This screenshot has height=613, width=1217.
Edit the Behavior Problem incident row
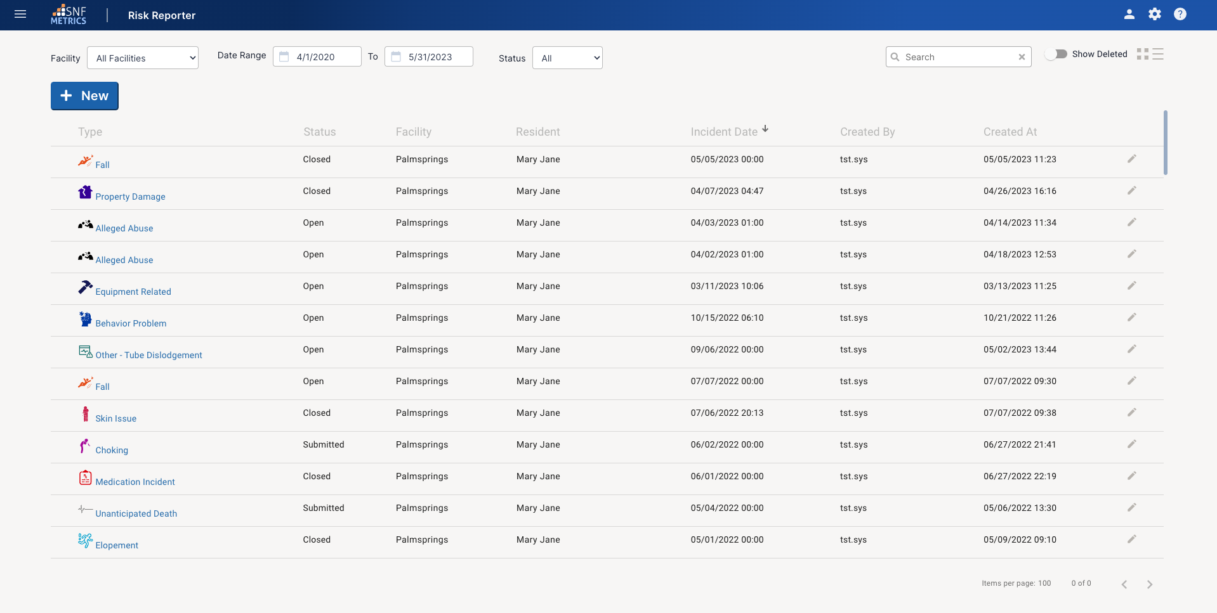coord(1131,318)
